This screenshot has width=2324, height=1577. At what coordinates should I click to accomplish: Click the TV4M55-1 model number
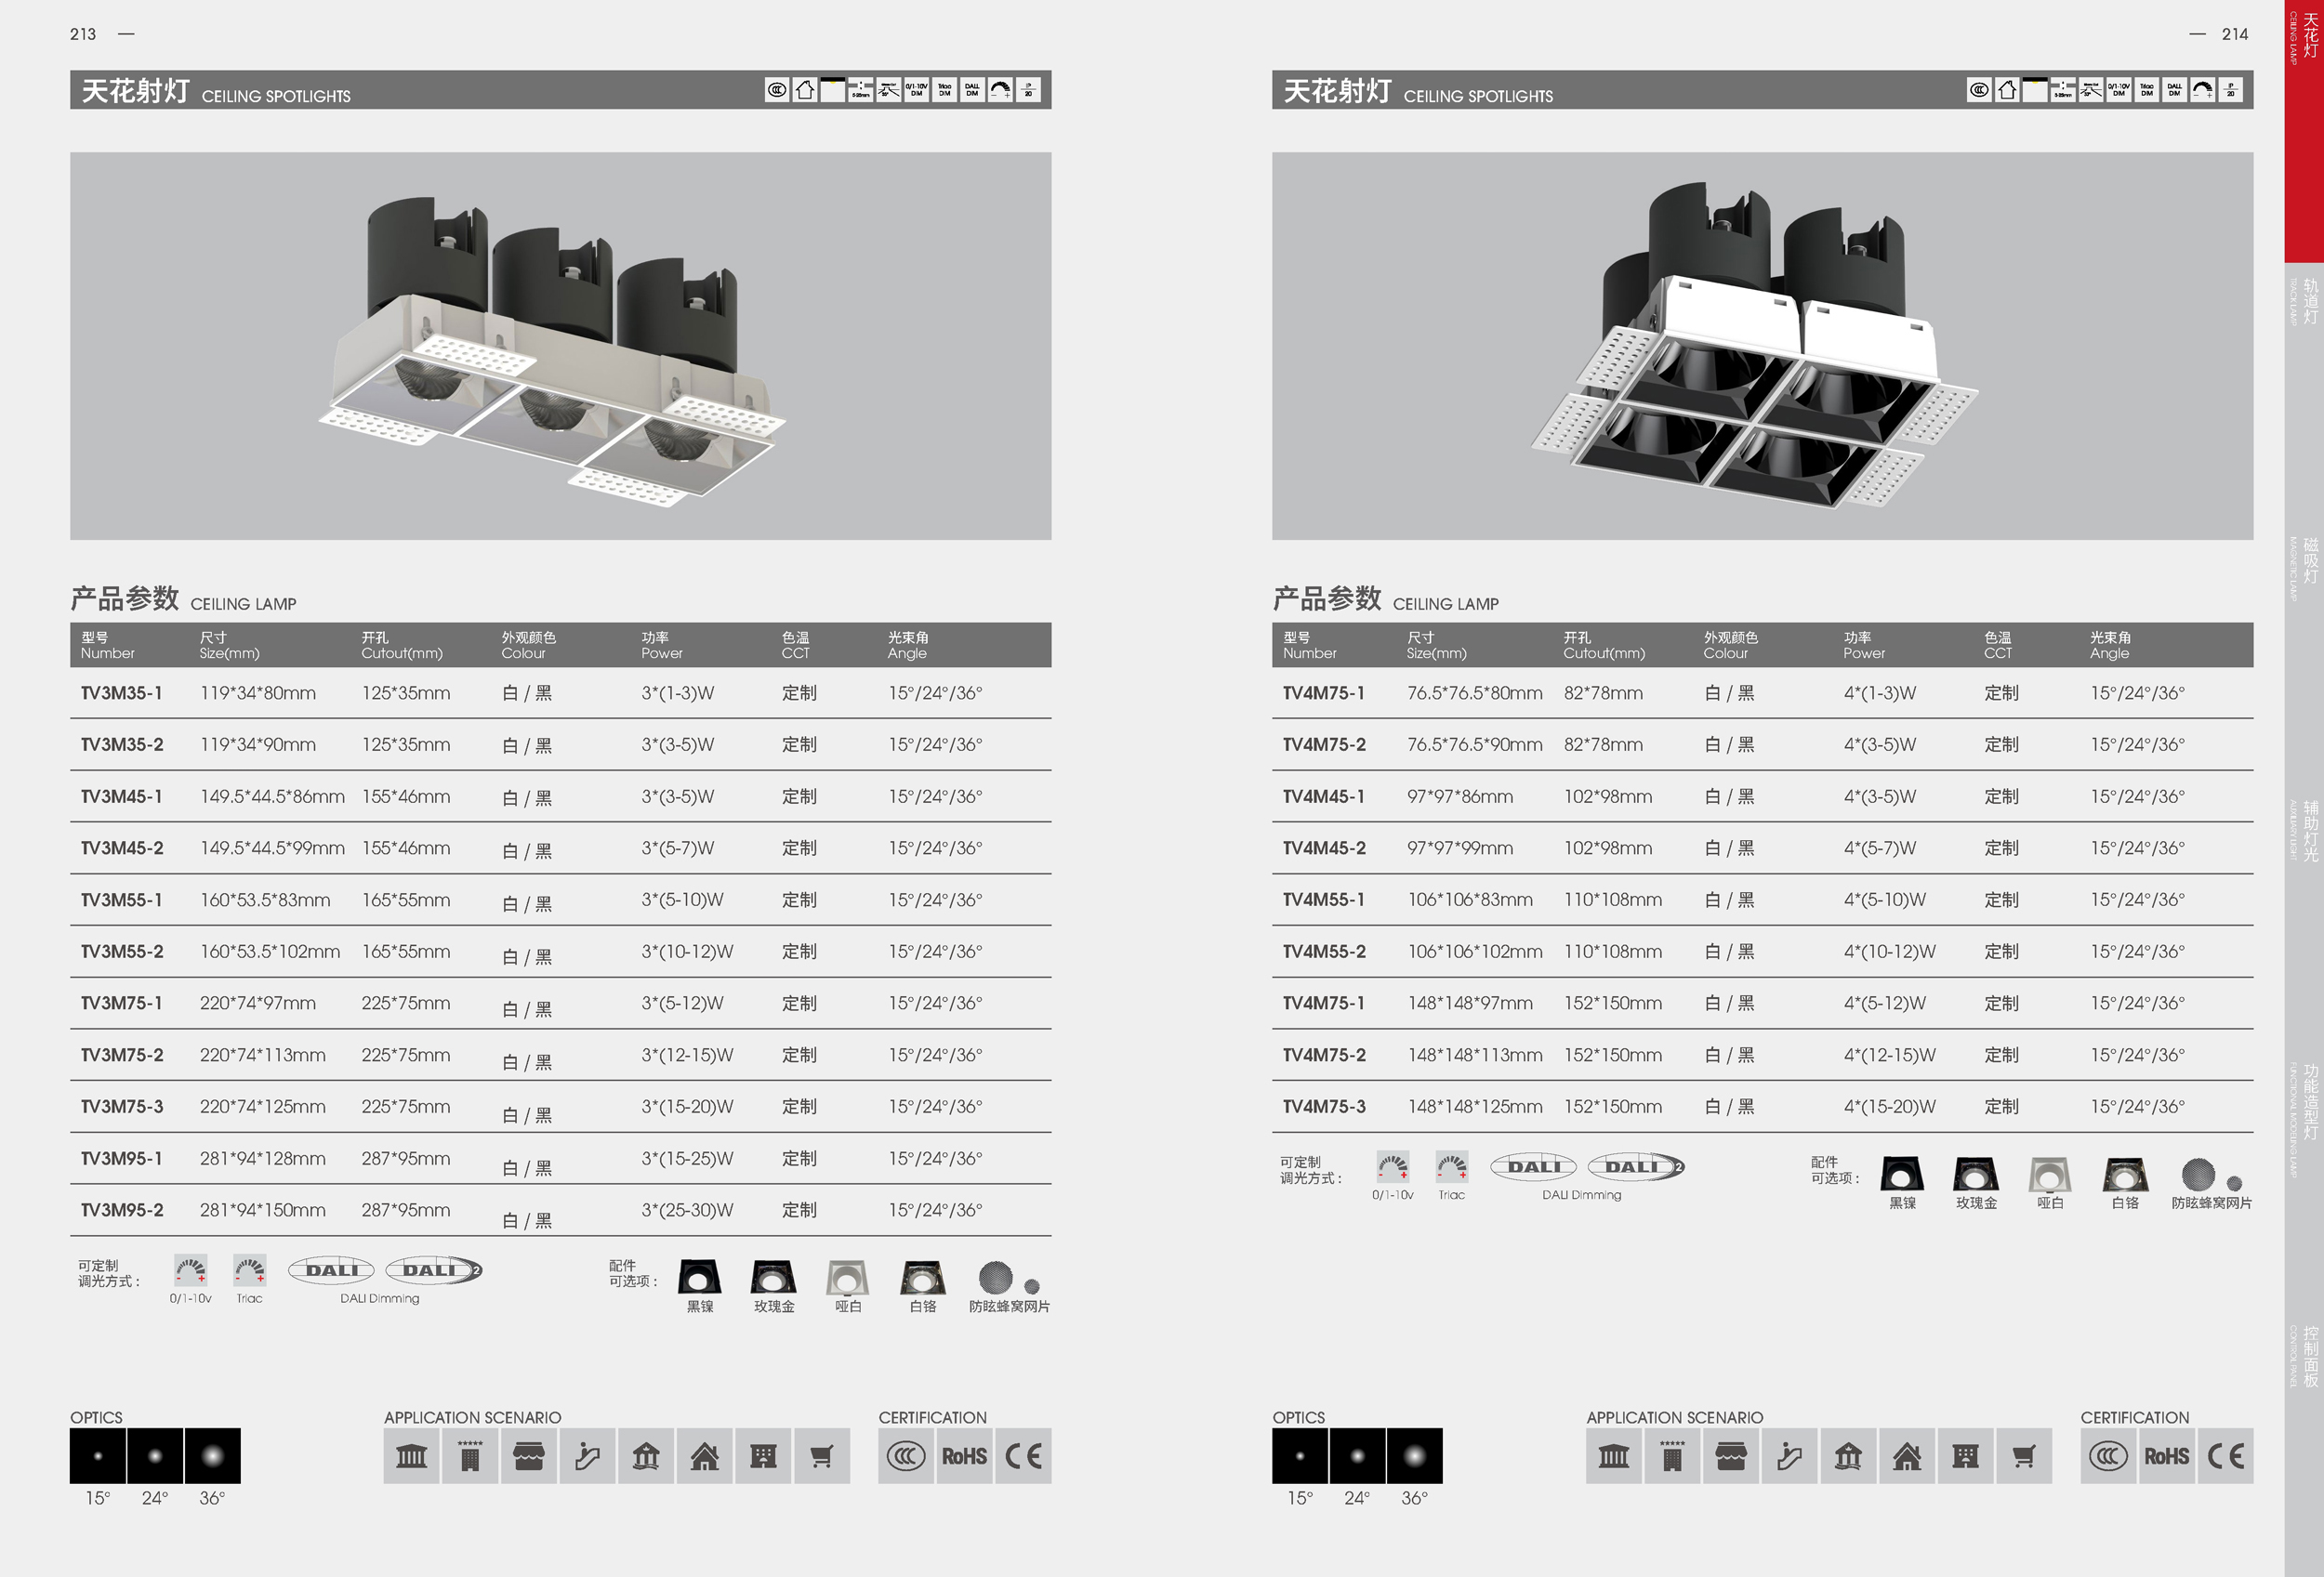point(1323,900)
